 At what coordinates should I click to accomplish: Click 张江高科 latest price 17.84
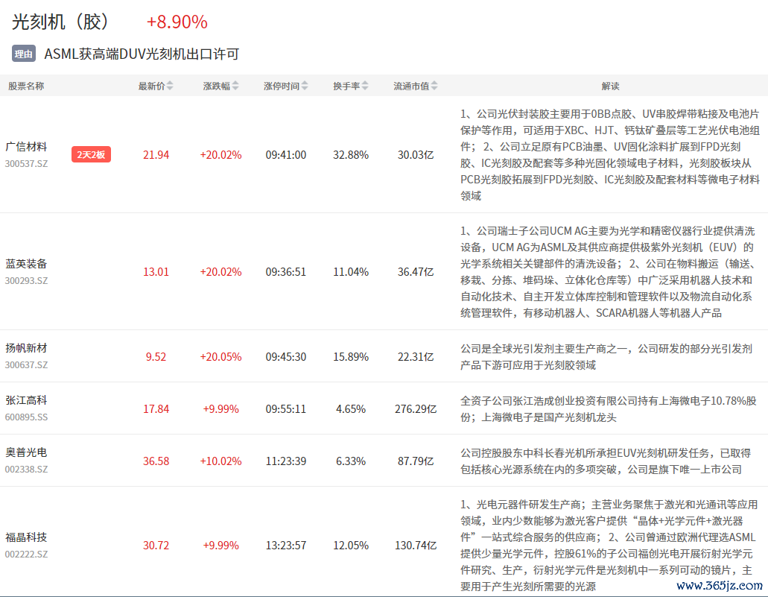coord(156,408)
